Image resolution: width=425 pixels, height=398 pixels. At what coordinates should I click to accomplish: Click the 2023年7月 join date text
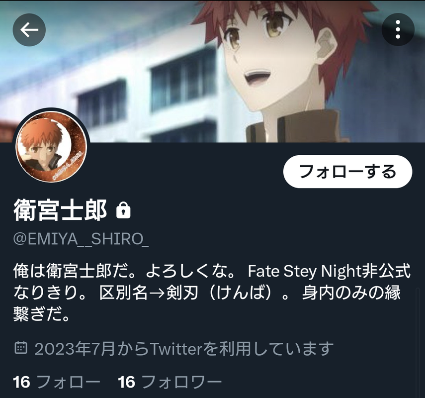click(75, 349)
